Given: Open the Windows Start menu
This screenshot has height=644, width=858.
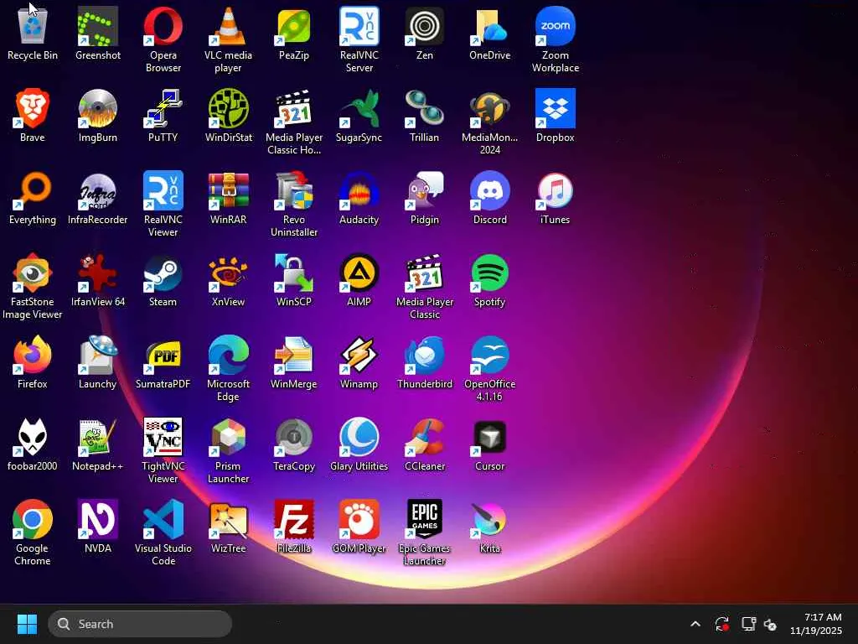Looking at the screenshot, I should (27, 624).
